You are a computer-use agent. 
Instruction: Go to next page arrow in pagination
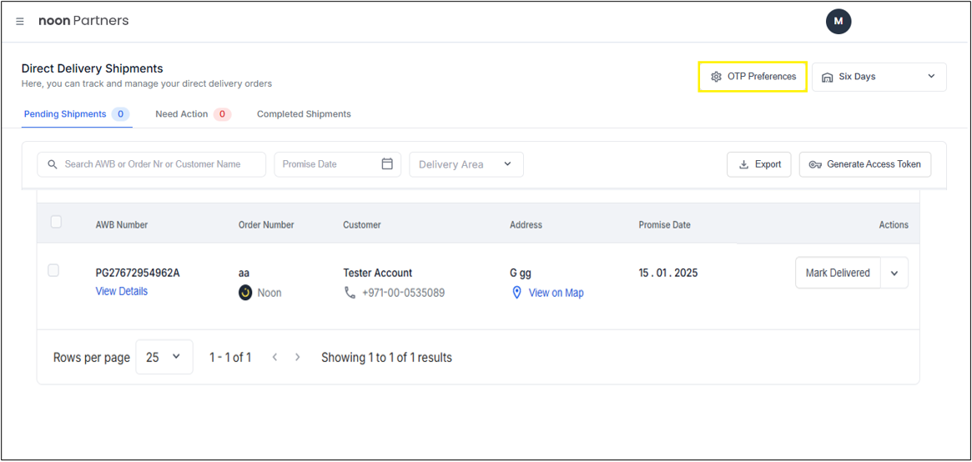tap(298, 357)
